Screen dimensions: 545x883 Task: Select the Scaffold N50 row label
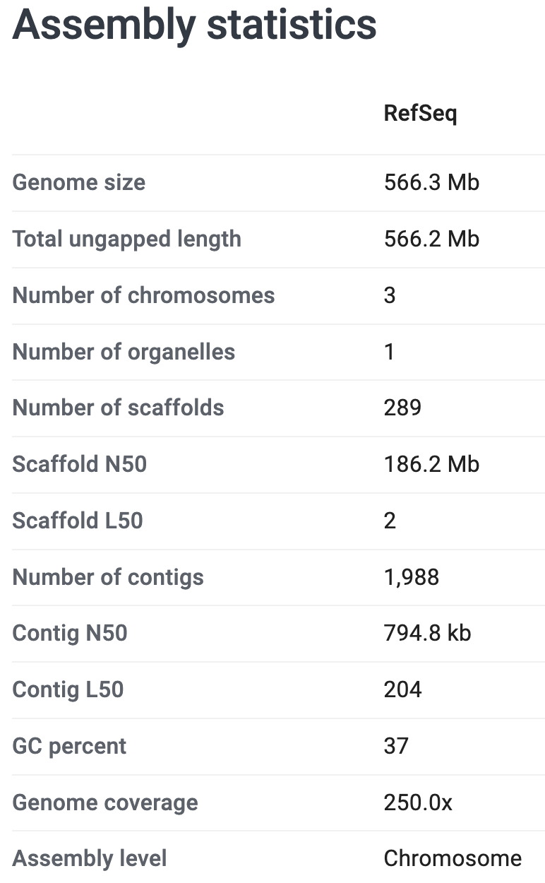pyautogui.click(x=80, y=464)
